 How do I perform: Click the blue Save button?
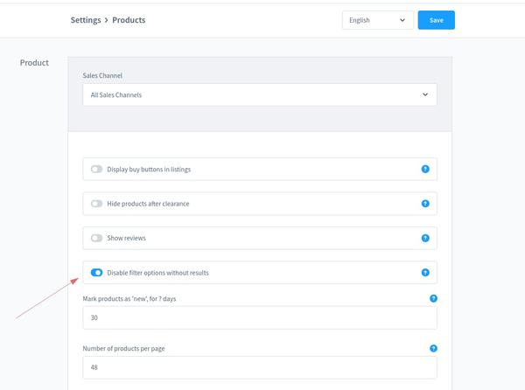436,20
